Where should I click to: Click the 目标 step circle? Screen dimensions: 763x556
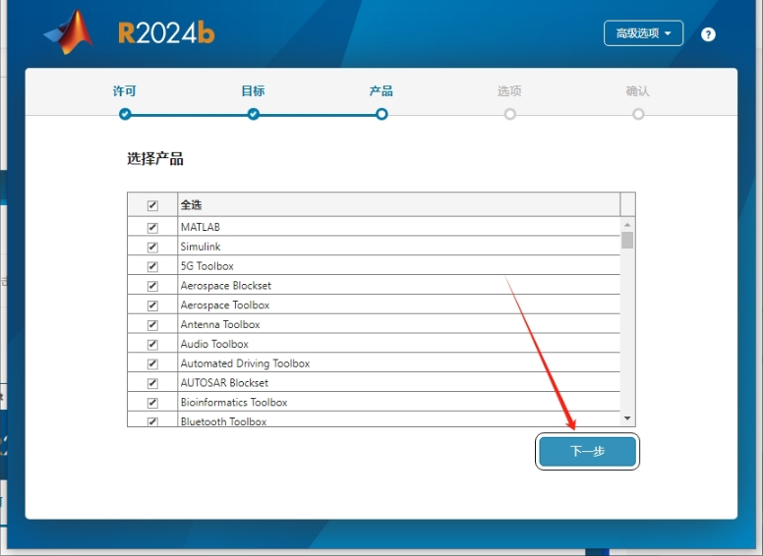pos(253,114)
